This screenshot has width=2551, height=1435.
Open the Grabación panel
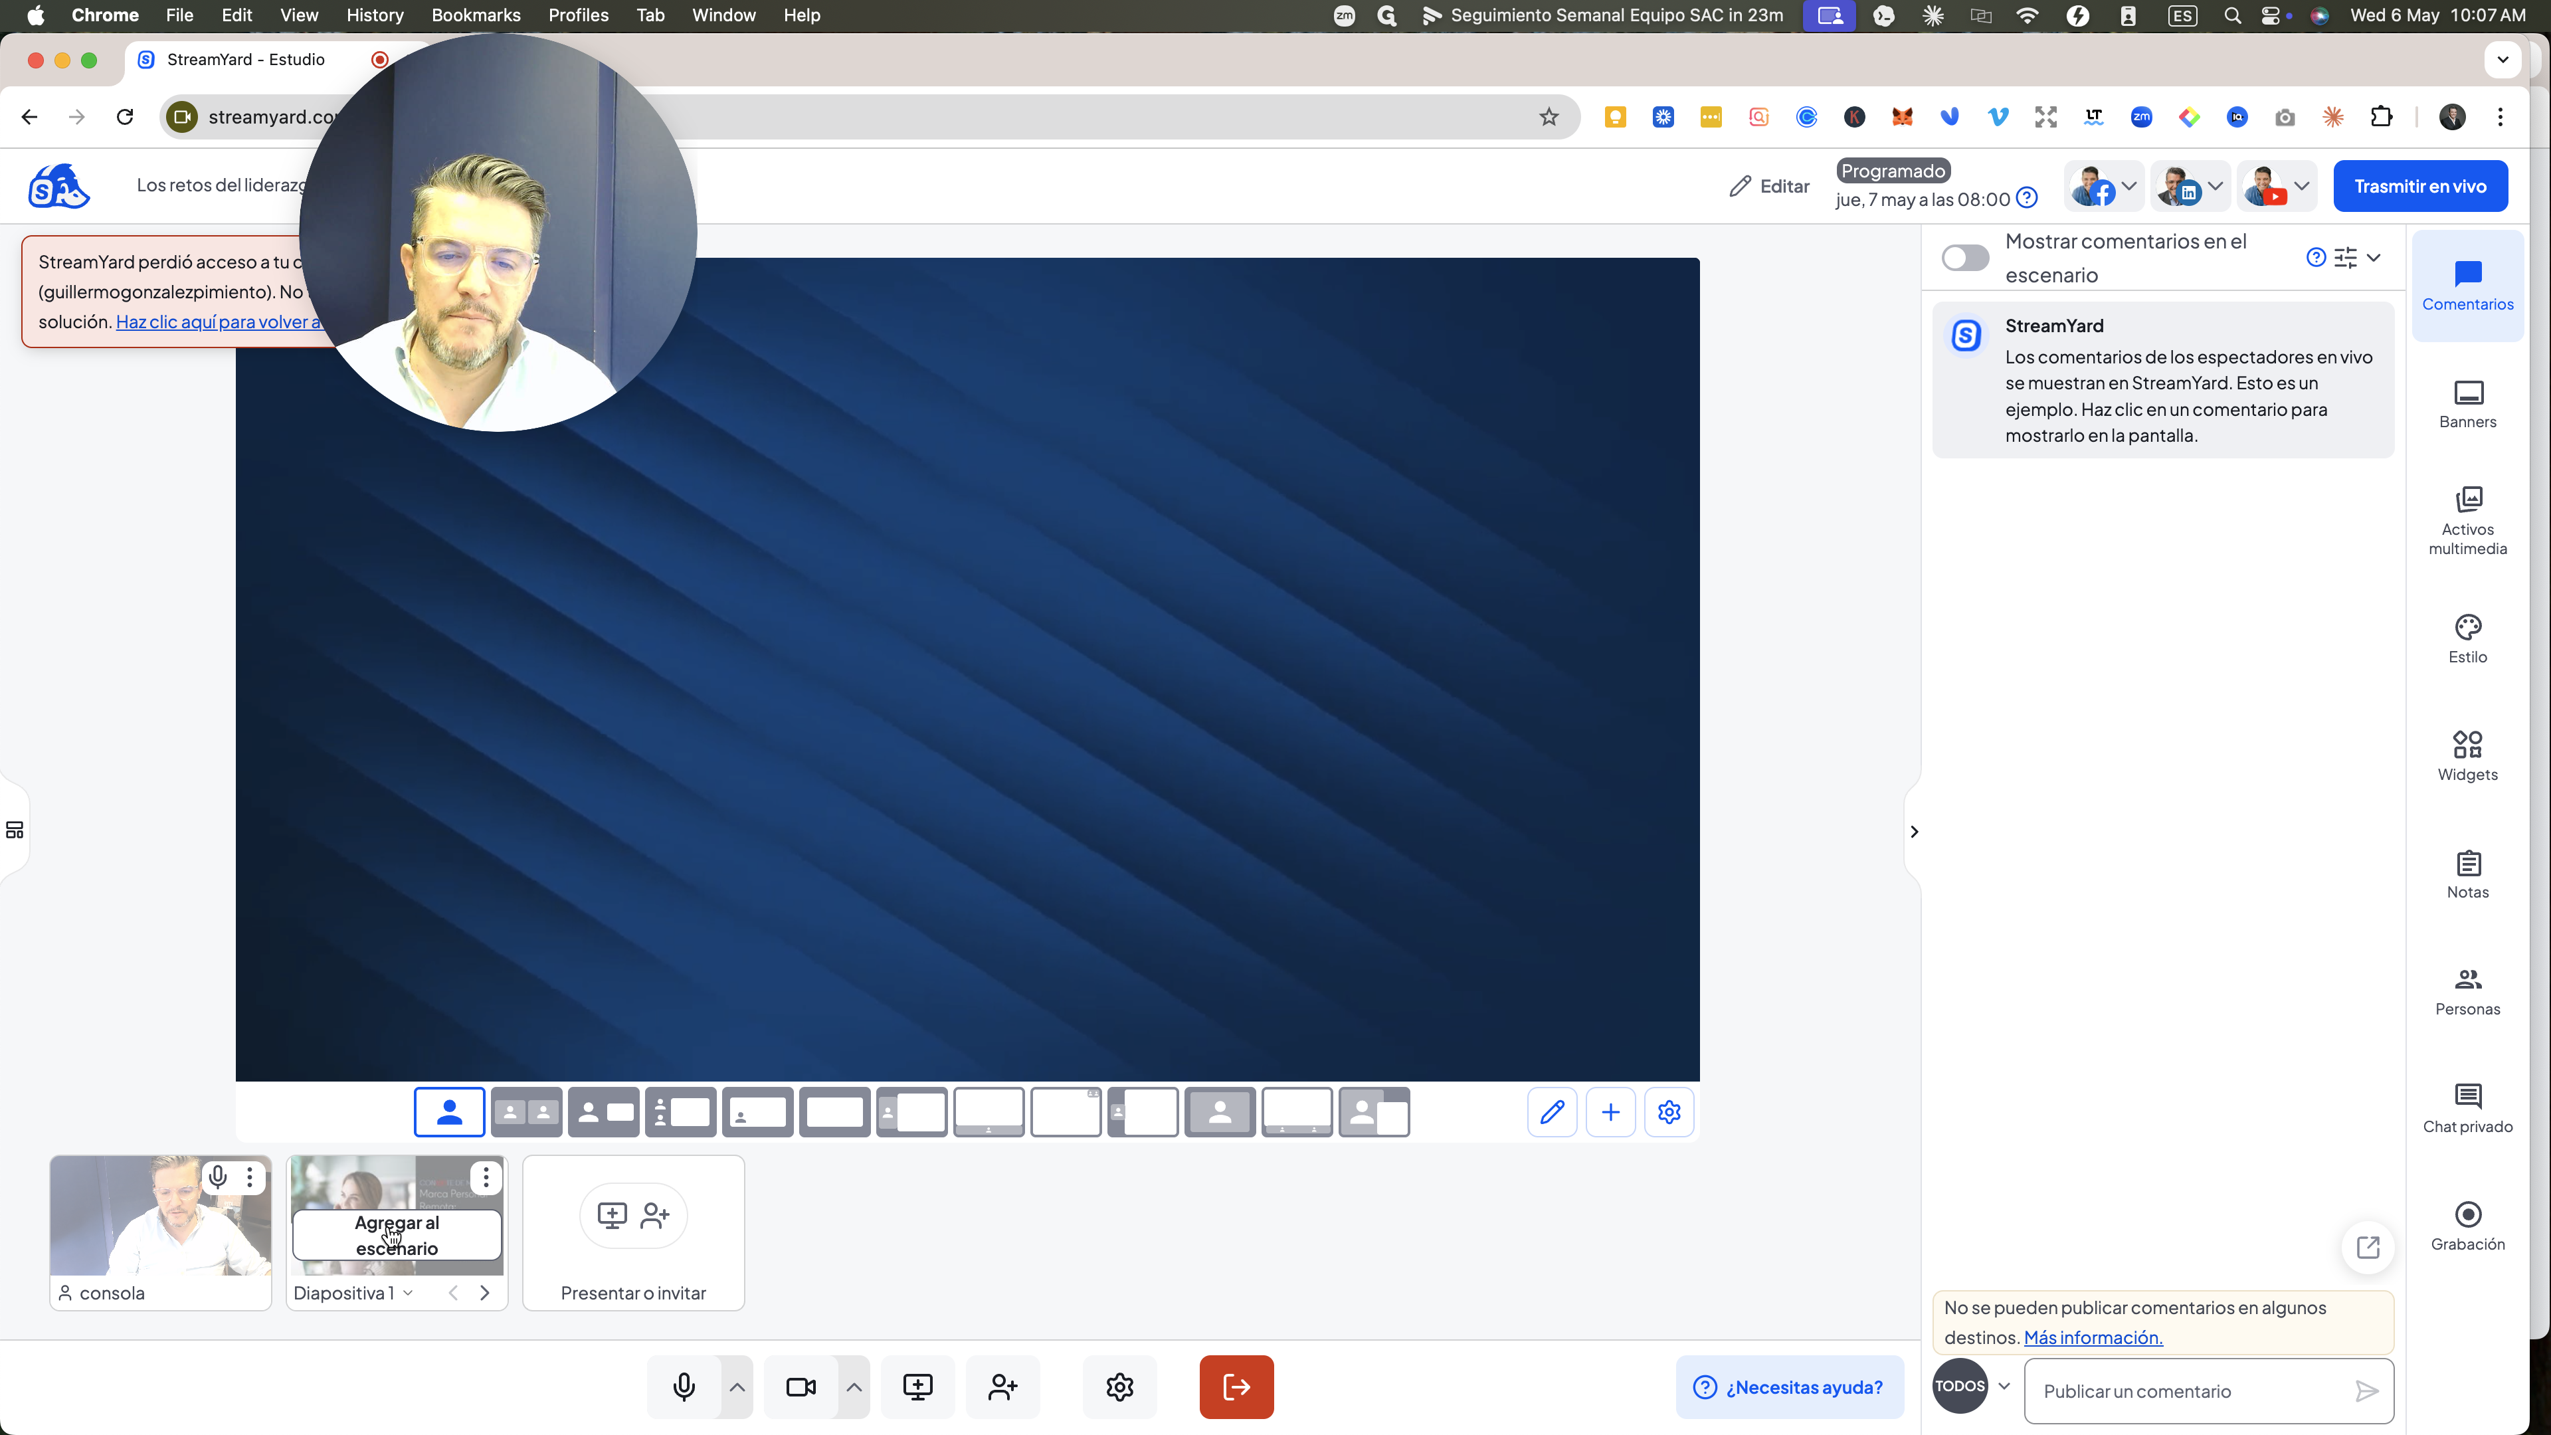point(2467,1226)
